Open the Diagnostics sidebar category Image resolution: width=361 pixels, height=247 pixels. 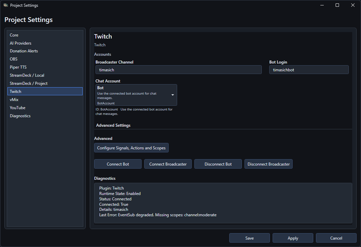click(x=45, y=116)
